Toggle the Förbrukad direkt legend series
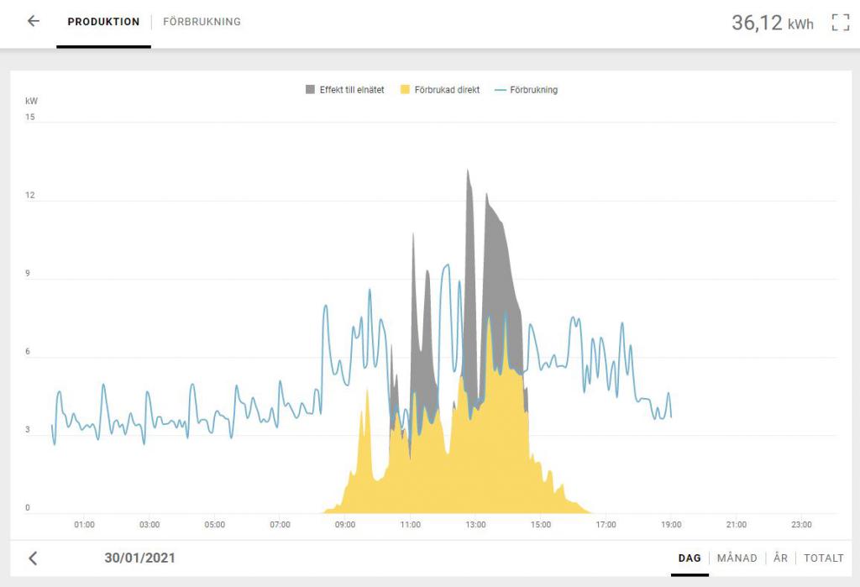This screenshot has height=587, width=860. coord(440,89)
